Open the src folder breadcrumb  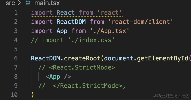(10, 3)
